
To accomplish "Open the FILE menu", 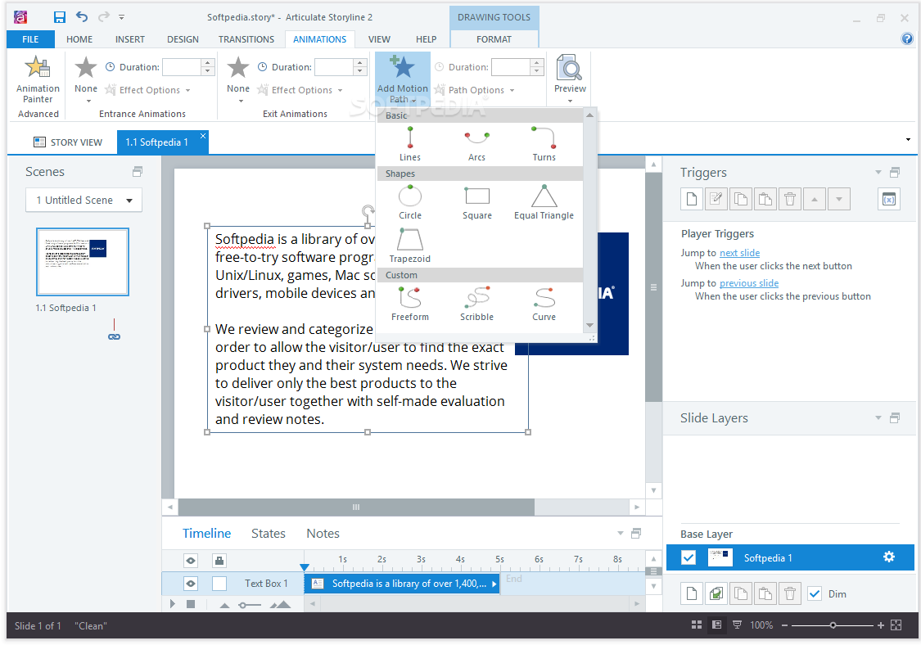I will (30, 39).
